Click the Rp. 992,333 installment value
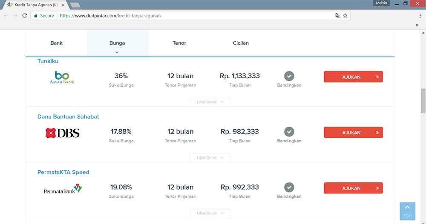This screenshot has height=224, width=426. point(239,187)
